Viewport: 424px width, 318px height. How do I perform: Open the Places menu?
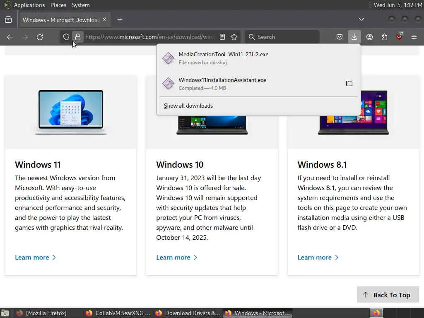pyautogui.click(x=58, y=5)
